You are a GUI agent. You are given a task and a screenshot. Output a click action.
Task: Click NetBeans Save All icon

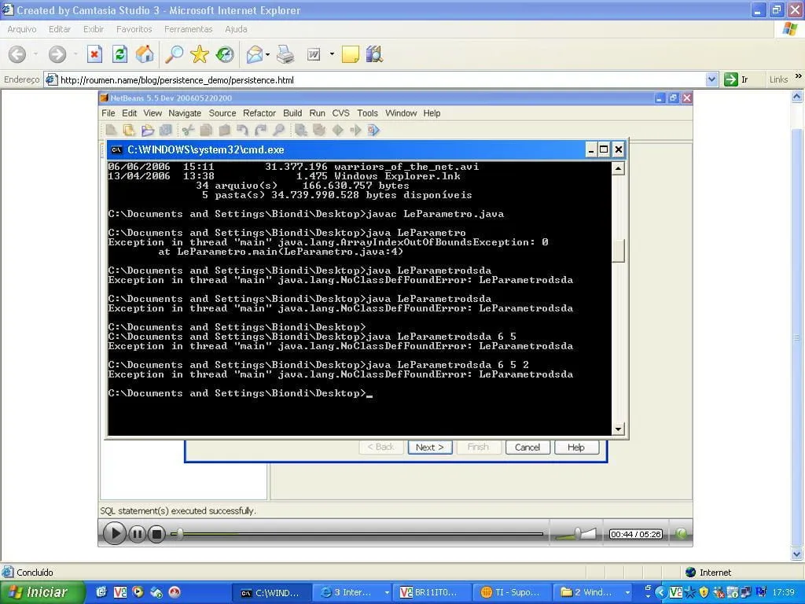click(x=166, y=131)
